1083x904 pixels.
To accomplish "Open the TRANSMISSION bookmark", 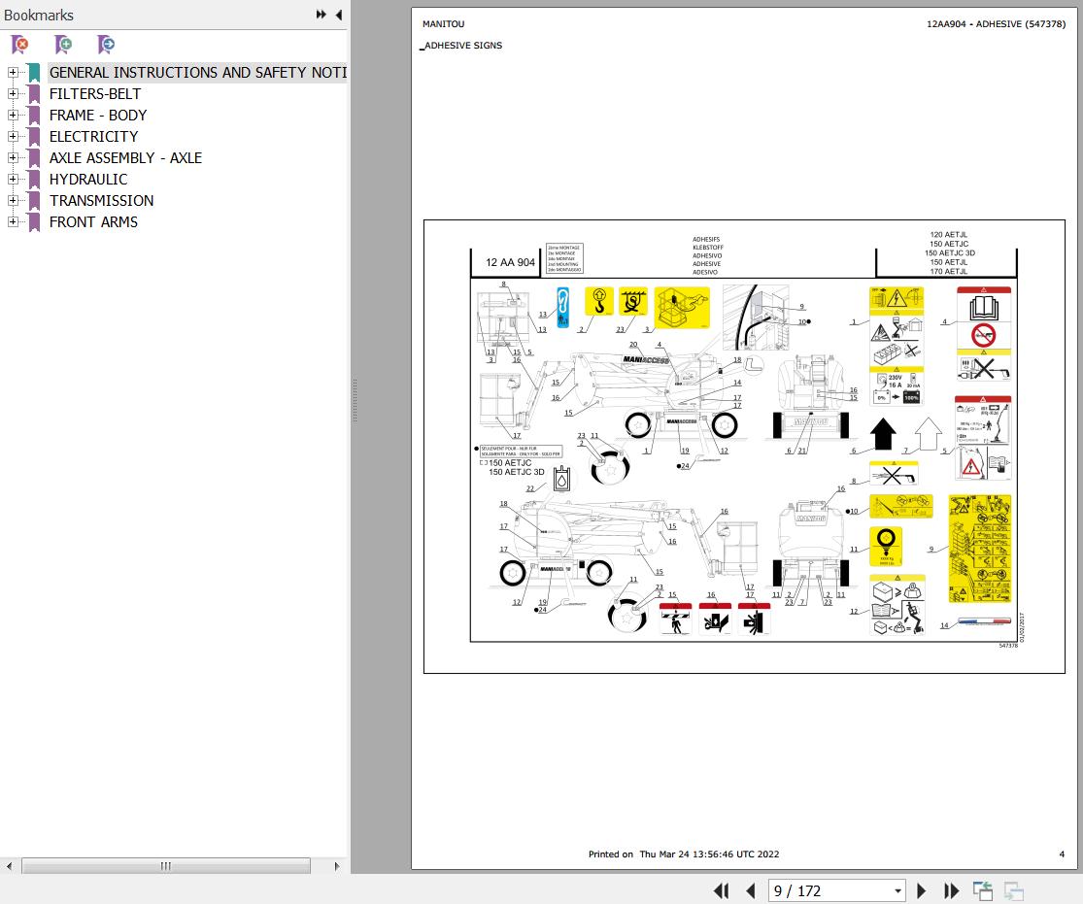I will click(x=102, y=201).
